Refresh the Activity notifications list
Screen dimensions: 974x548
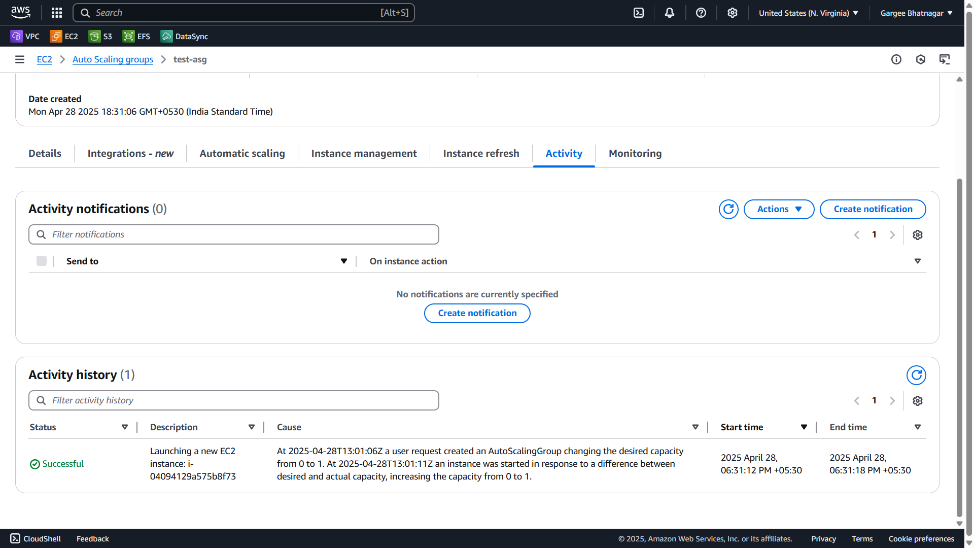coord(728,209)
